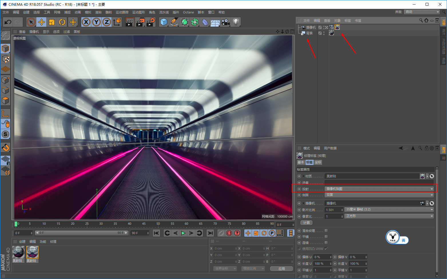
Task: Select the Live Selection tool
Action: pyautogui.click(x=31, y=22)
